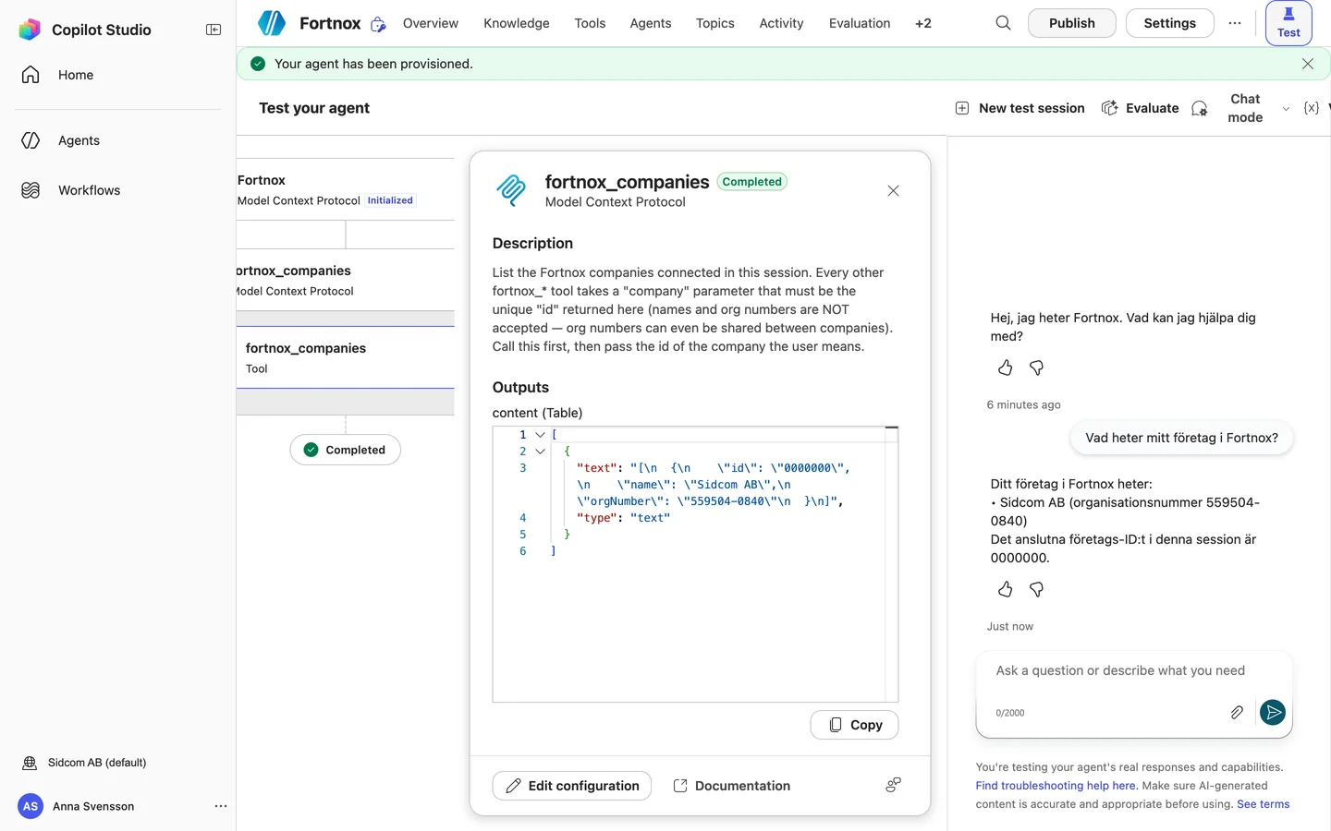Open the Topics tab

[715, 23]
